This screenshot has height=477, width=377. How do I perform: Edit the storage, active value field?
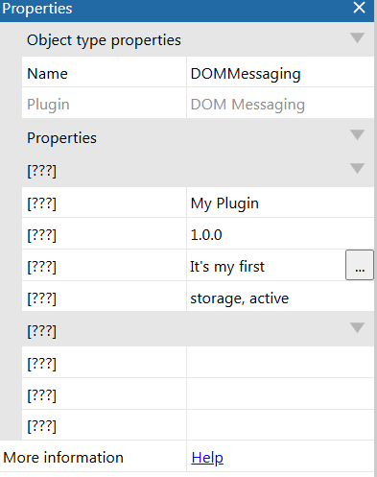coord(280,297)
